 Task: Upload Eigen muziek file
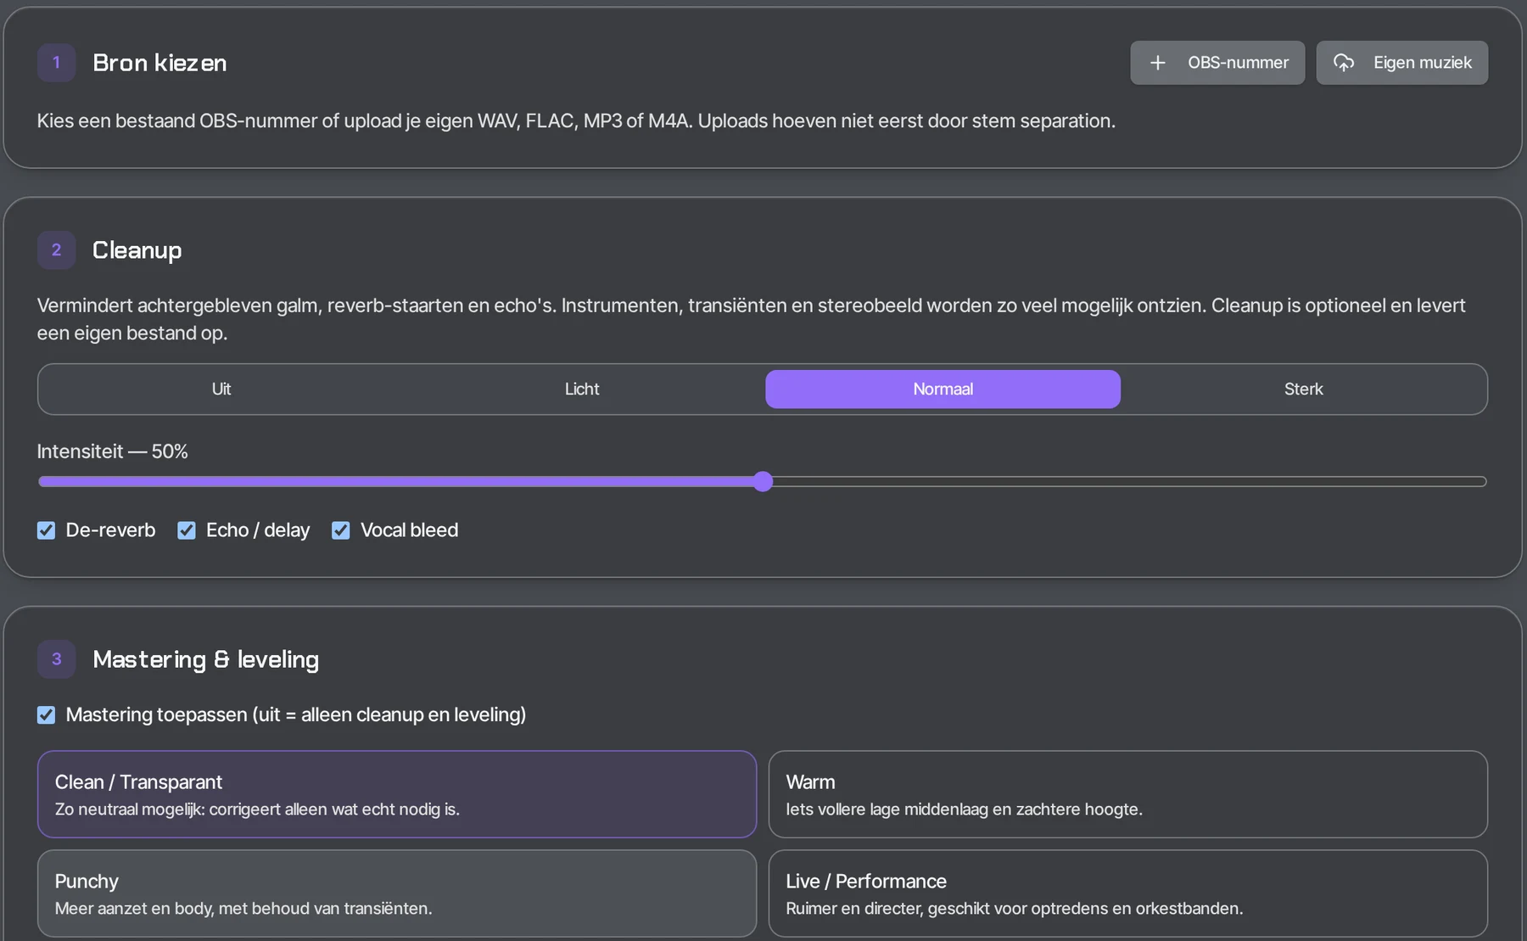coord(1402,63)
